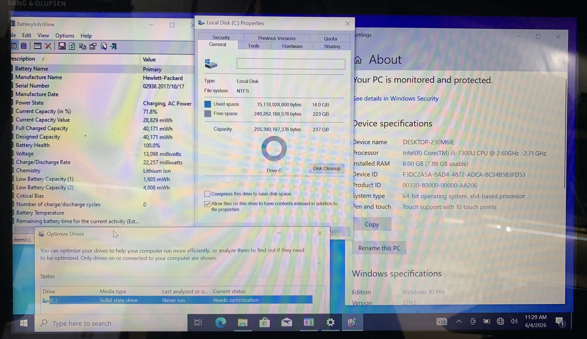This screenshot has width=587, height=339.
Task: Click the Copy button under Device specifications
Action: [372, 224]
